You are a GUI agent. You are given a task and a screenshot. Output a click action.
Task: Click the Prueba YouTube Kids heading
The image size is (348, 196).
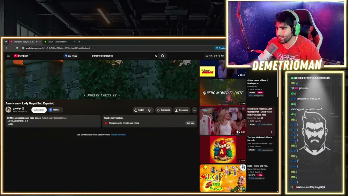(114, 118)
